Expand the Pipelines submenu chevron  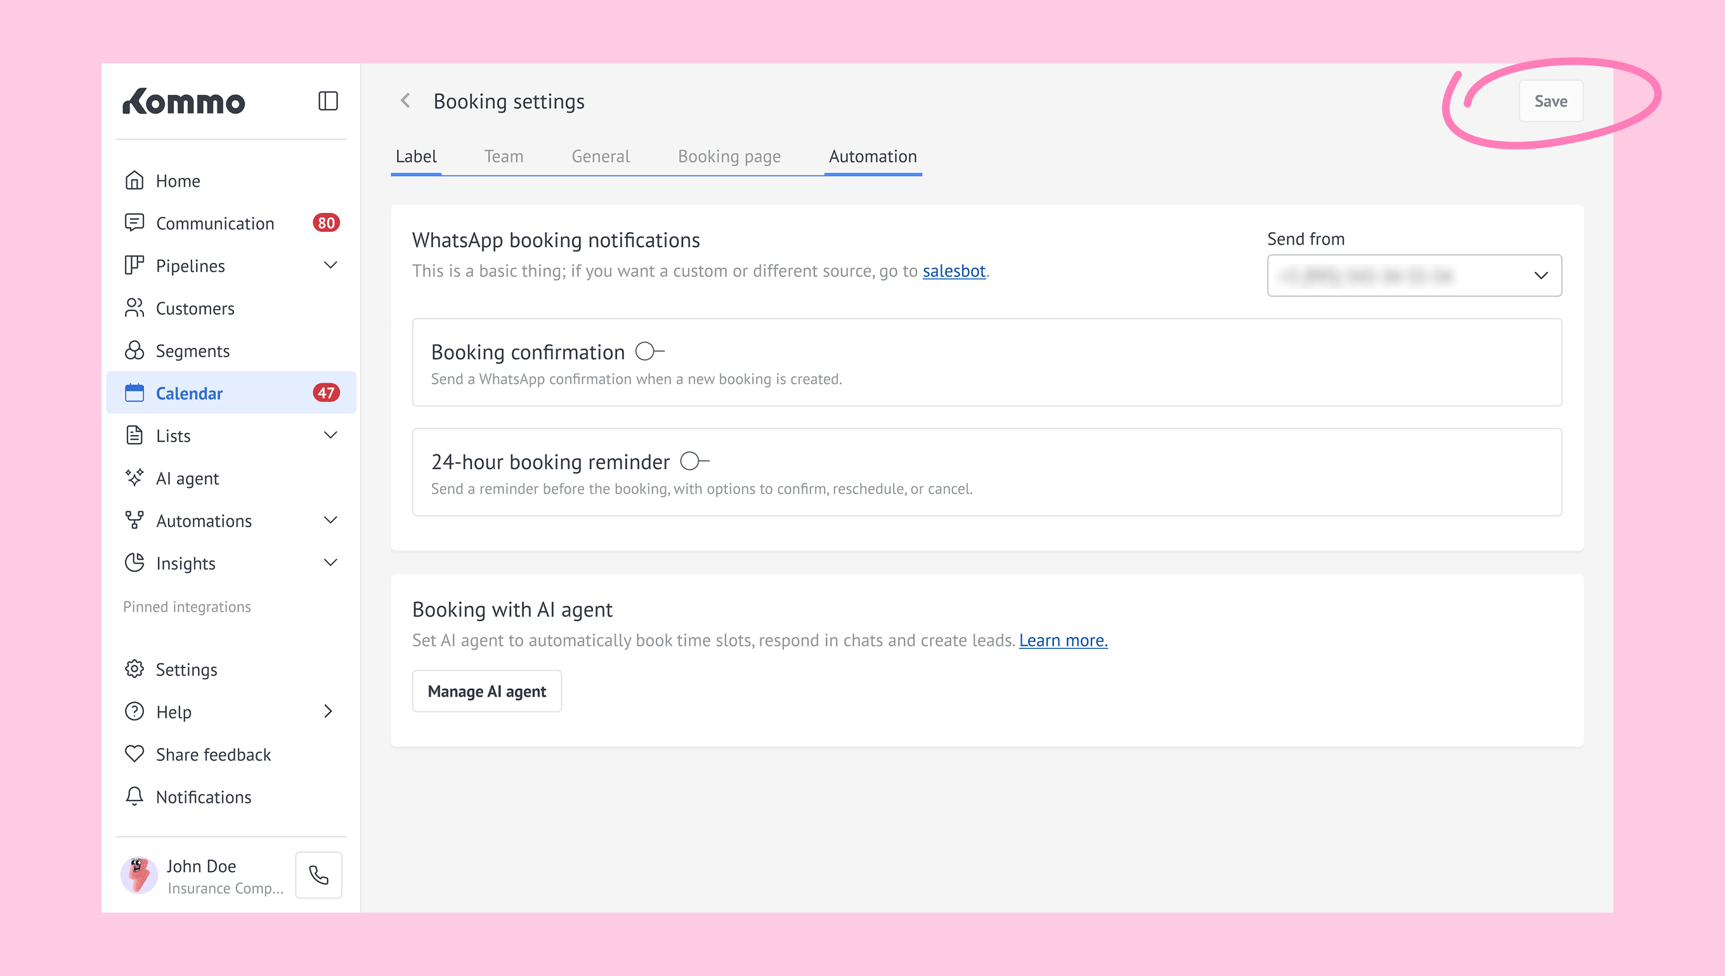[x=330, y=266]
